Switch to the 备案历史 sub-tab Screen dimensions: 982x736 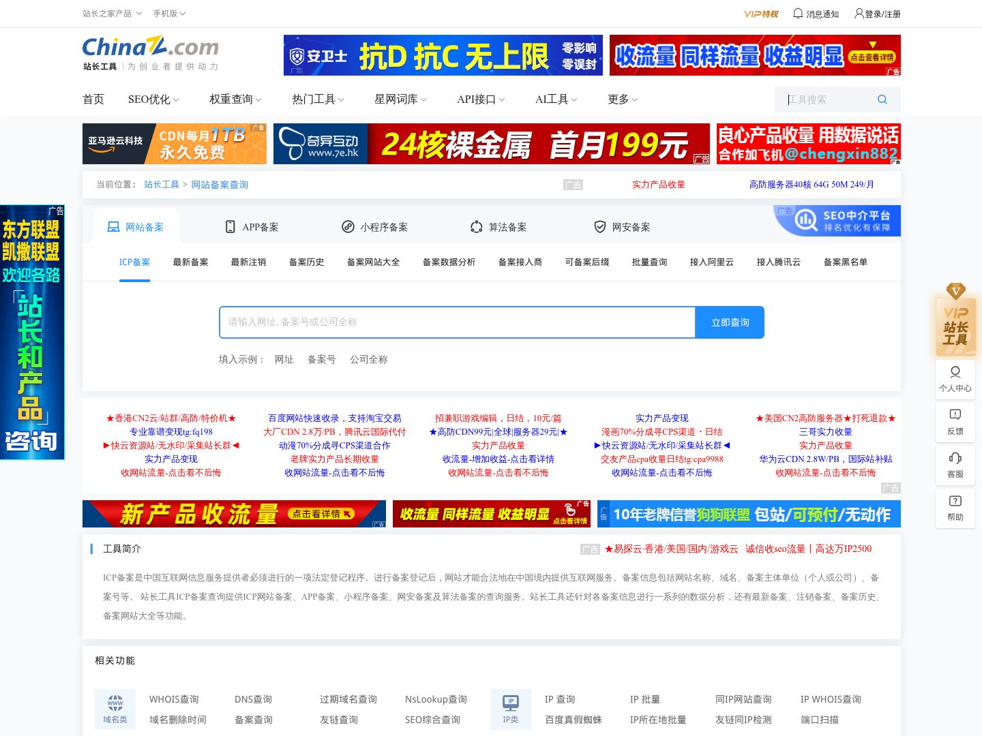(x=306, y=262)
